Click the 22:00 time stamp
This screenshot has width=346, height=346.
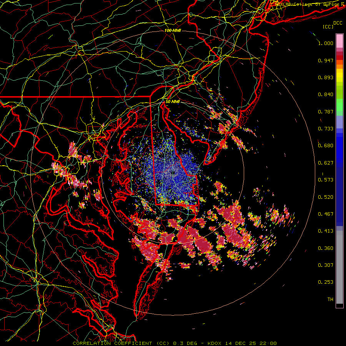268,343
